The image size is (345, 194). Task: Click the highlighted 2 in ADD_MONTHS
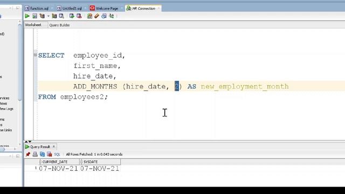tap(177, 86)
